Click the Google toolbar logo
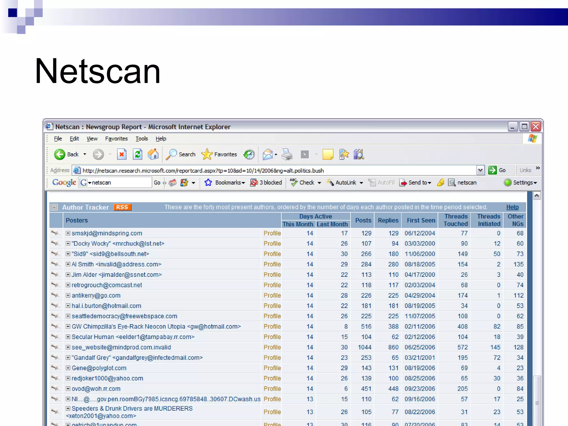 point(64,182)
